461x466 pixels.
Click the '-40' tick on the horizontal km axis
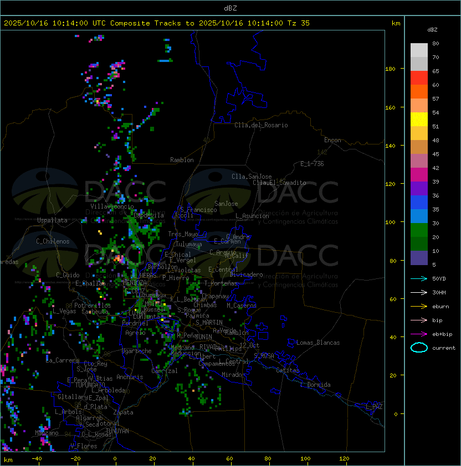pos(37,459)
